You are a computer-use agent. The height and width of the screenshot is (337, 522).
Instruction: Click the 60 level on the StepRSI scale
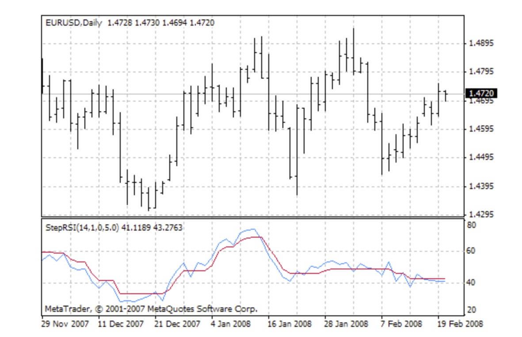tap(471, 251)
